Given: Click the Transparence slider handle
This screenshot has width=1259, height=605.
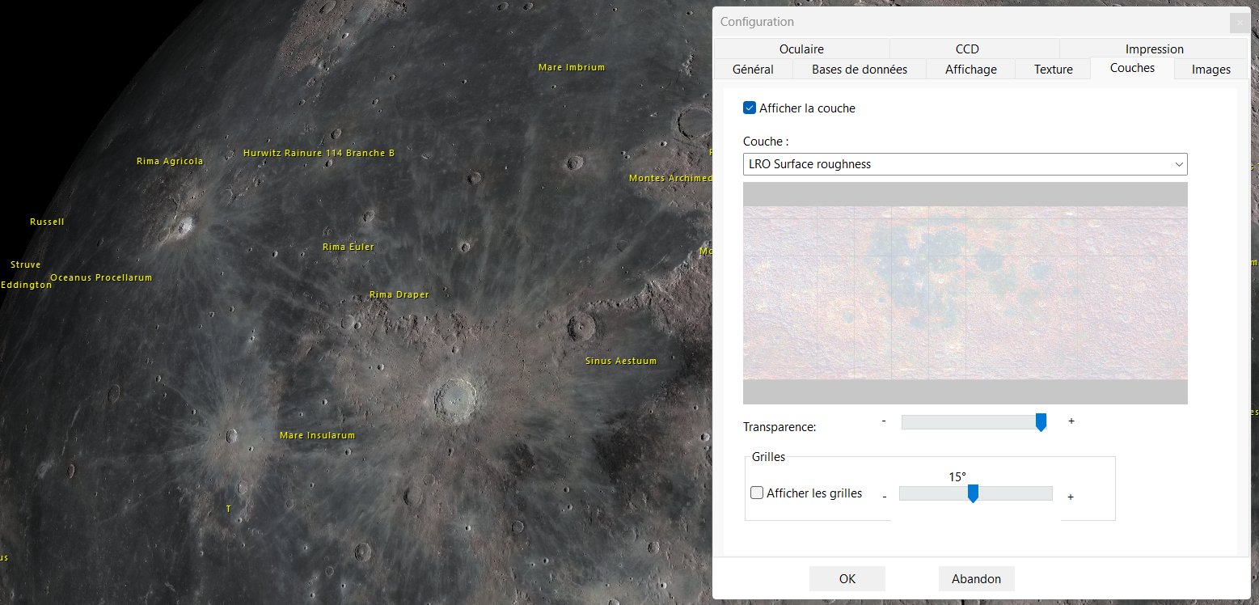Looking at the screenshot, I should click(x=1041, y=422).
